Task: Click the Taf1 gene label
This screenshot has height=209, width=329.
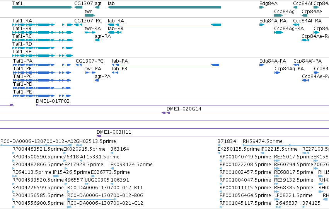Action: coord(17,3)
